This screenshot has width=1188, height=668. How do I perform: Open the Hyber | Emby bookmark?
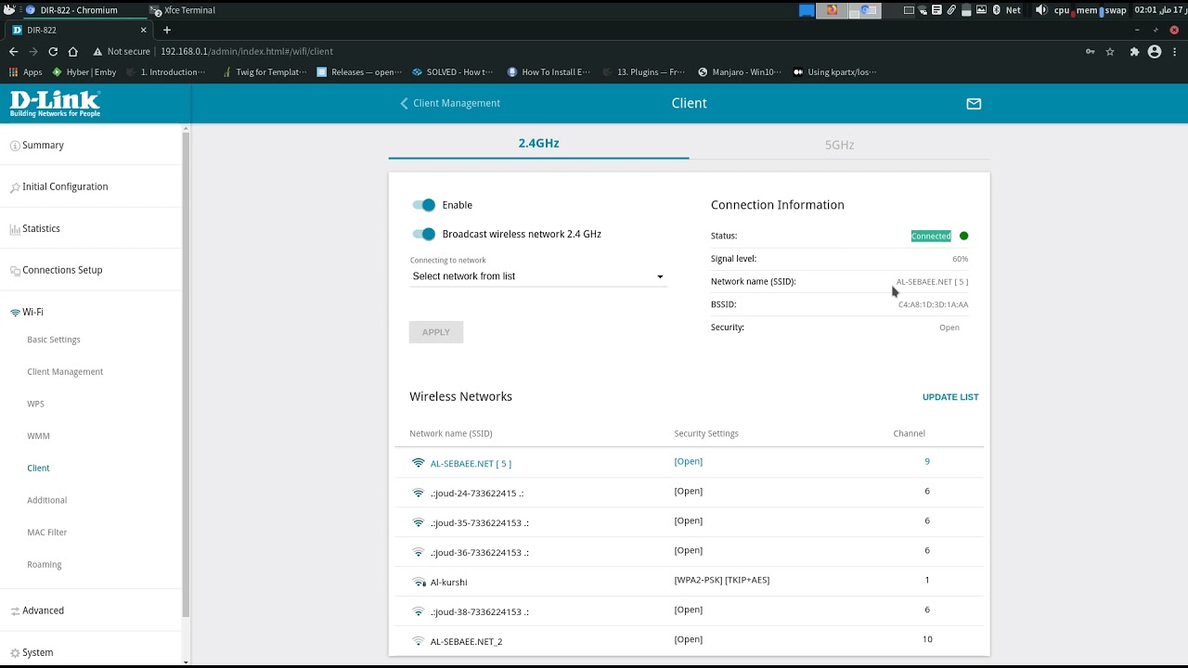coord(84,72)
